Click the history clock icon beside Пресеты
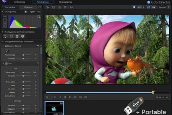 click(x=40, y=7)
